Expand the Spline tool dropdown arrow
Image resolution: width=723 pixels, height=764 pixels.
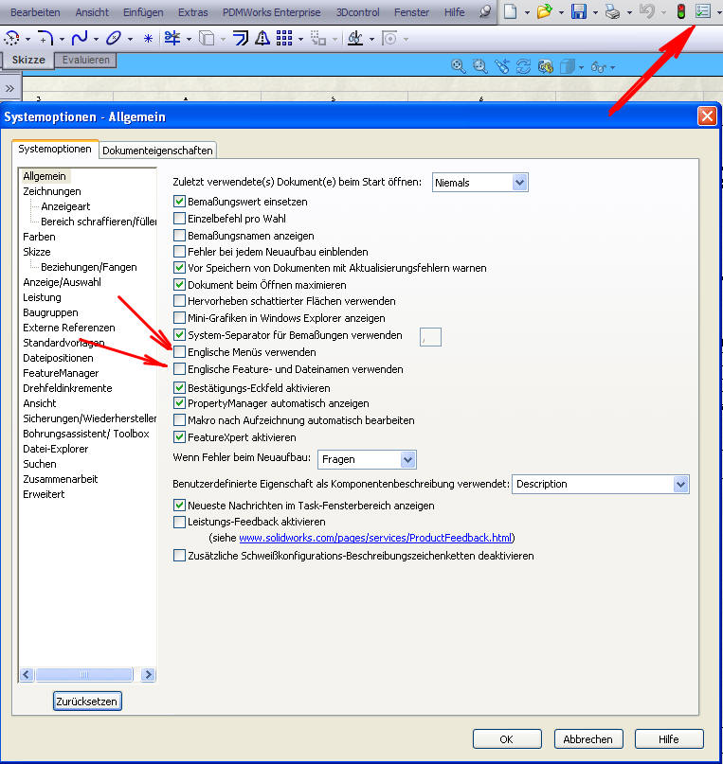pos(96,39)
